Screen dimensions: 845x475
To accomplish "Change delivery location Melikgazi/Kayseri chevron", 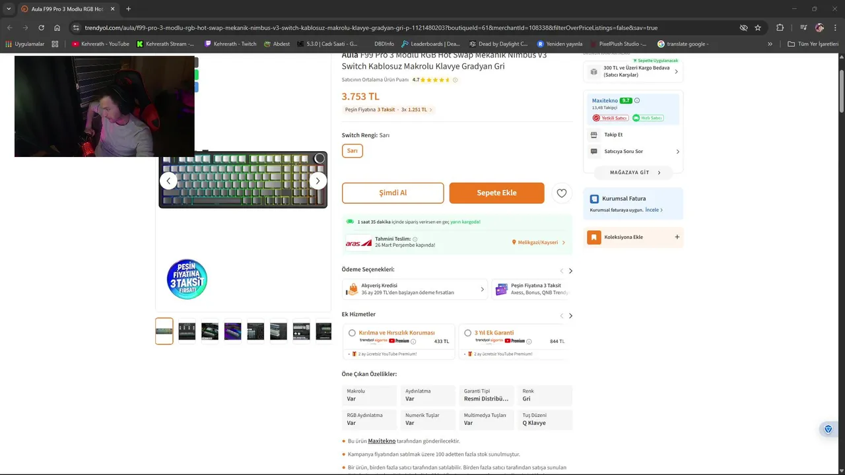I will tap(563, 243).
